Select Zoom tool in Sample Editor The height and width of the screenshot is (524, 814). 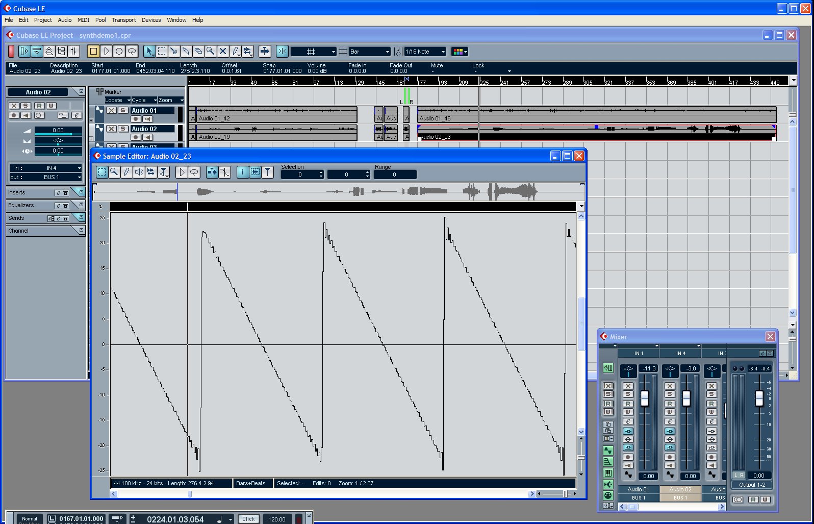coord(114,172)
